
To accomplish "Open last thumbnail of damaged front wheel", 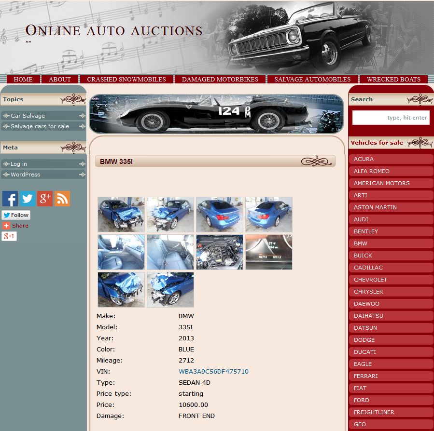I will point(170,290).
